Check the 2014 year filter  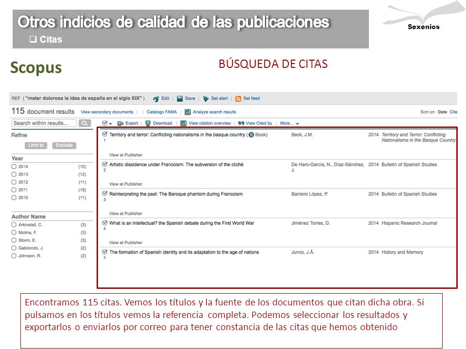point(14,166)
